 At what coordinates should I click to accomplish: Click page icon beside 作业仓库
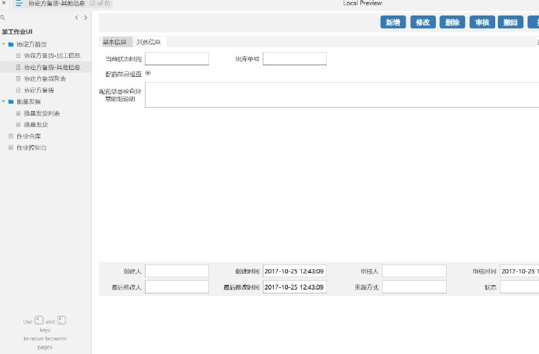coord(11,137)
